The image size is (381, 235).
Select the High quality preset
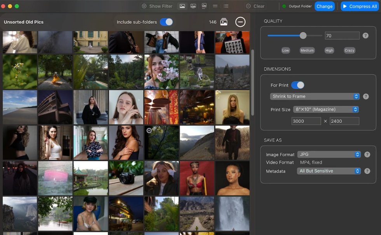(x=329, y=50)
